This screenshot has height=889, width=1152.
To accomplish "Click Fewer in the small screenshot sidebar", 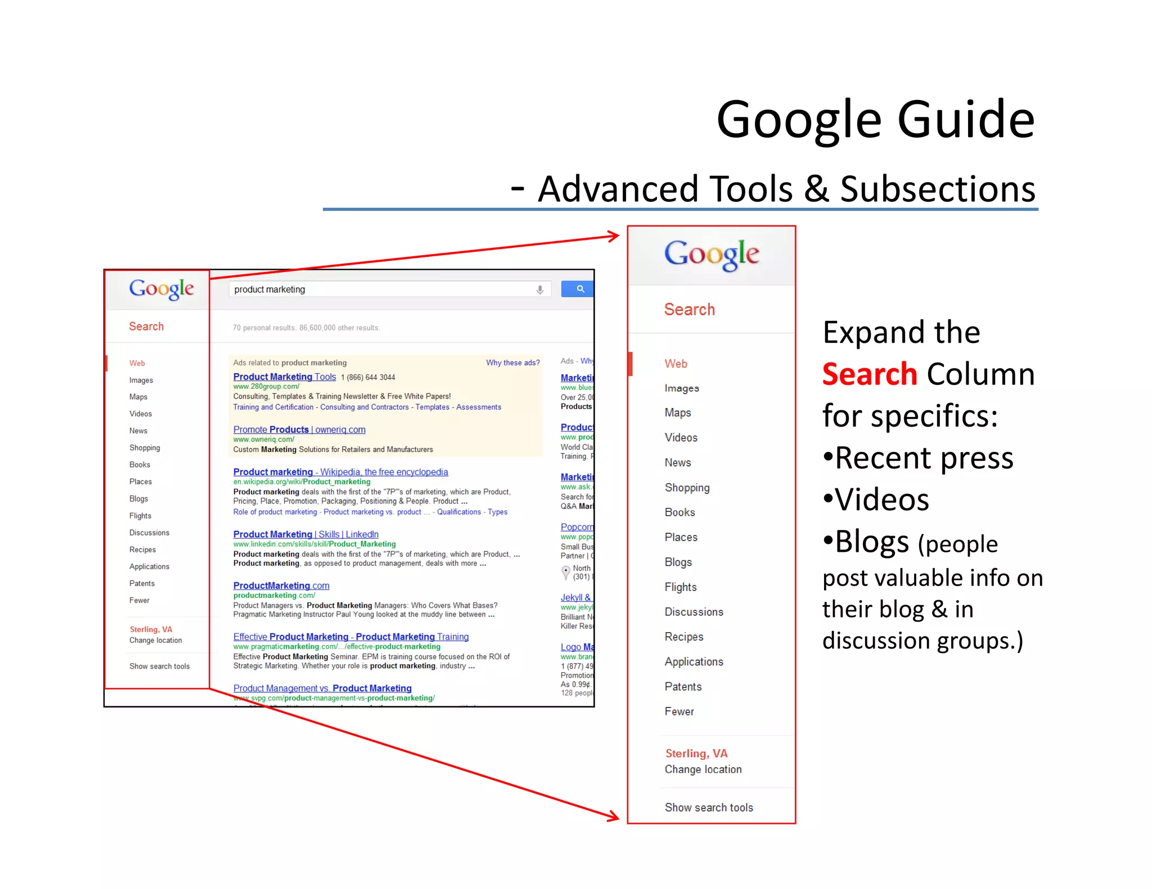I will click(x=139, y=600).
